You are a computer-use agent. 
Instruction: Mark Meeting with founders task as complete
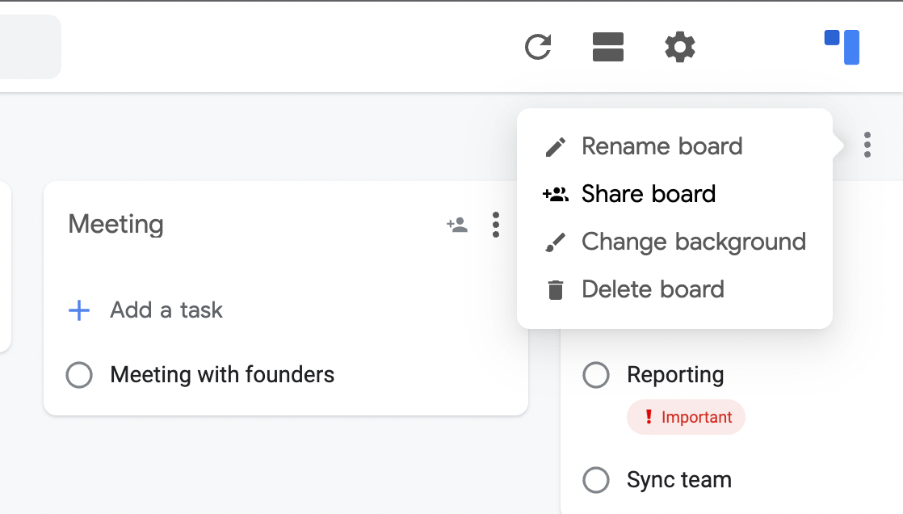[x=79, y=374]
